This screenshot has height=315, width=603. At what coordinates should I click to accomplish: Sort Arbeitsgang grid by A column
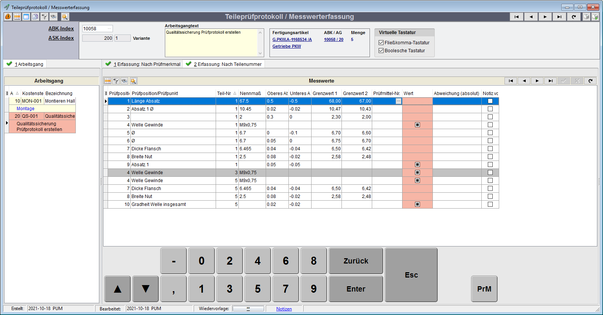pos(14,93)
